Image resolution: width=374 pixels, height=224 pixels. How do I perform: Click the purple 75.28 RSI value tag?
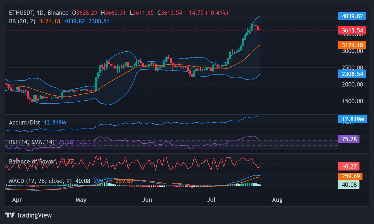pyautogui.click(x=349, y=139)
